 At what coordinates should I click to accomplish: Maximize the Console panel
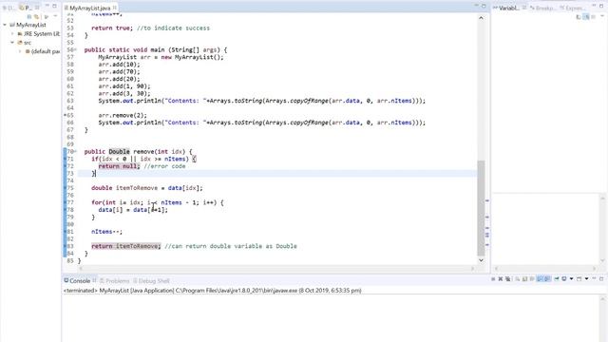(601, 278)
